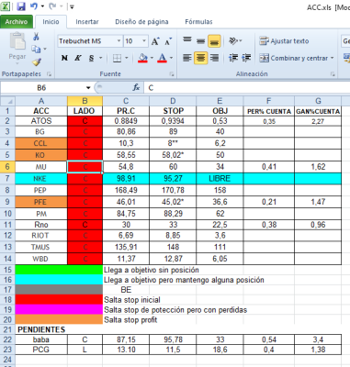350x367 pixels.
Task: Select the Cut scissors icon
Action: [36, 37]
